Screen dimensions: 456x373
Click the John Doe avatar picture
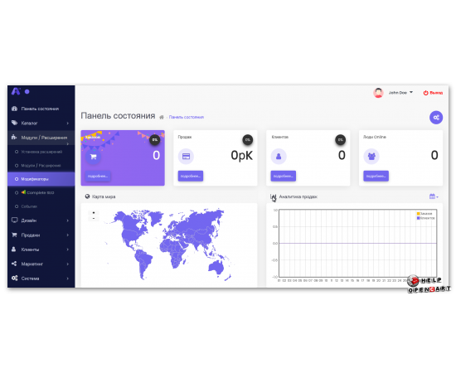[x=378, y=93]
